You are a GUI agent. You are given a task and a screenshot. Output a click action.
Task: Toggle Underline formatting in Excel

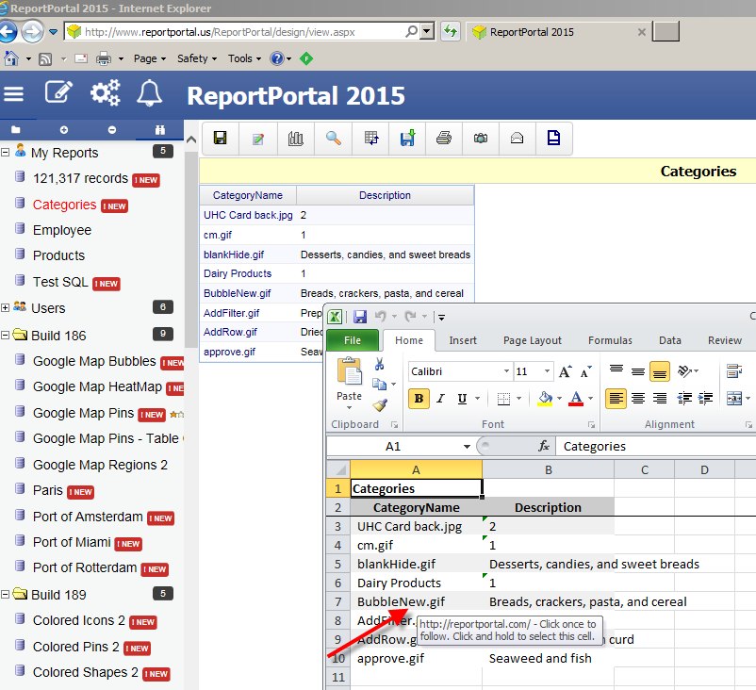click(462, 399)
